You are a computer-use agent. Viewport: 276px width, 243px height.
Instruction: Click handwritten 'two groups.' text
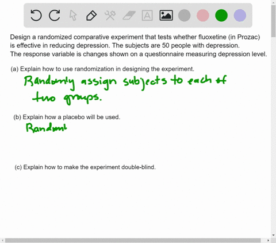67,98
